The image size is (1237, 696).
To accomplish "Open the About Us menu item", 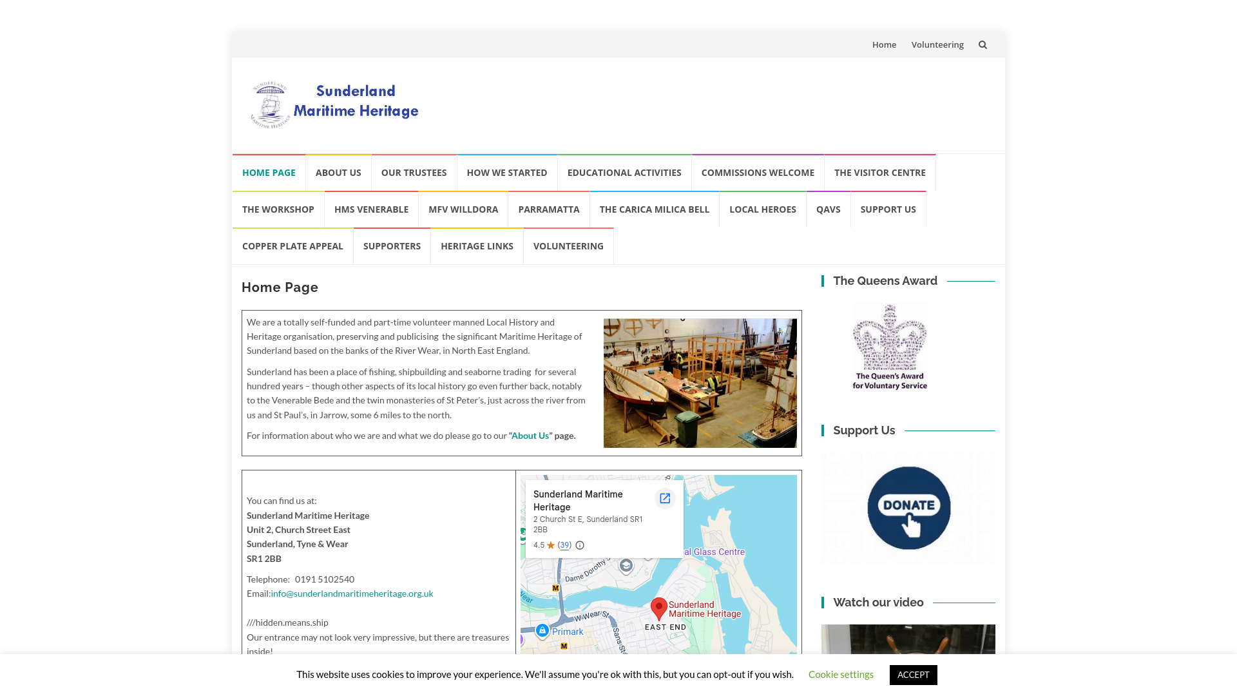I will (x=338, y=173).
